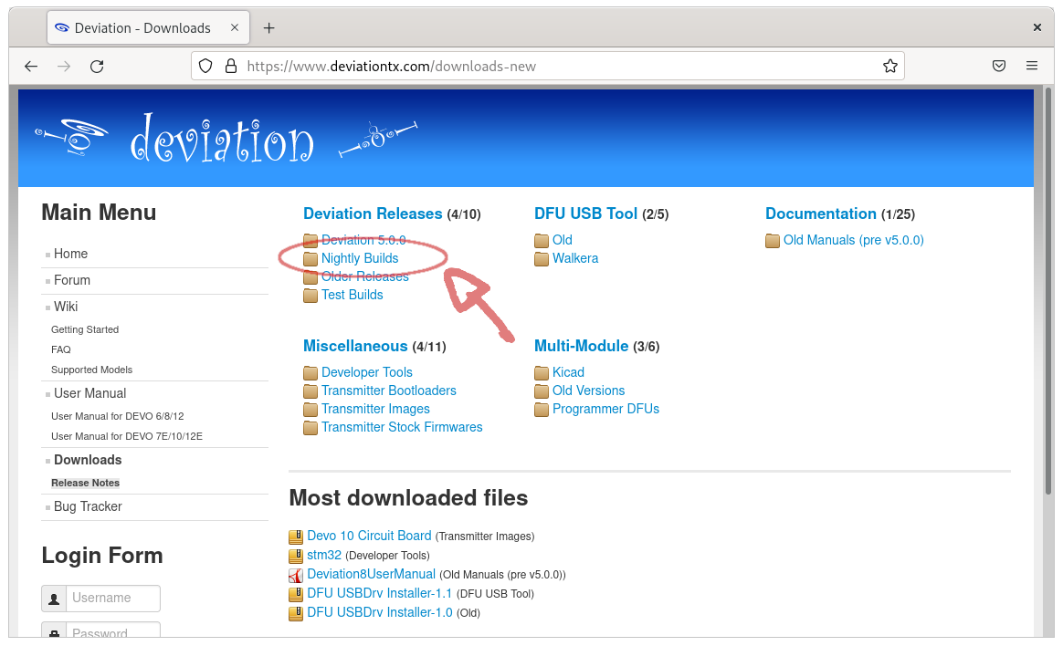
Task: Open the Miscellaneous category heading
Action: coord(355,346)
